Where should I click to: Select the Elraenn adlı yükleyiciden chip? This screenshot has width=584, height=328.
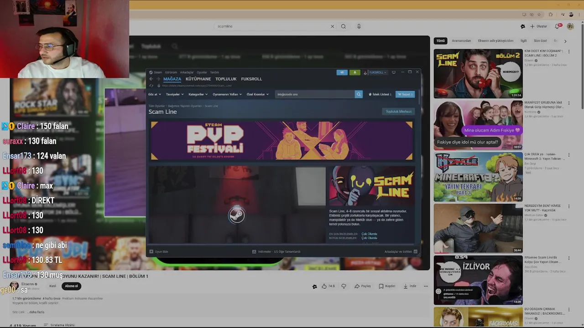pos(495,41)
